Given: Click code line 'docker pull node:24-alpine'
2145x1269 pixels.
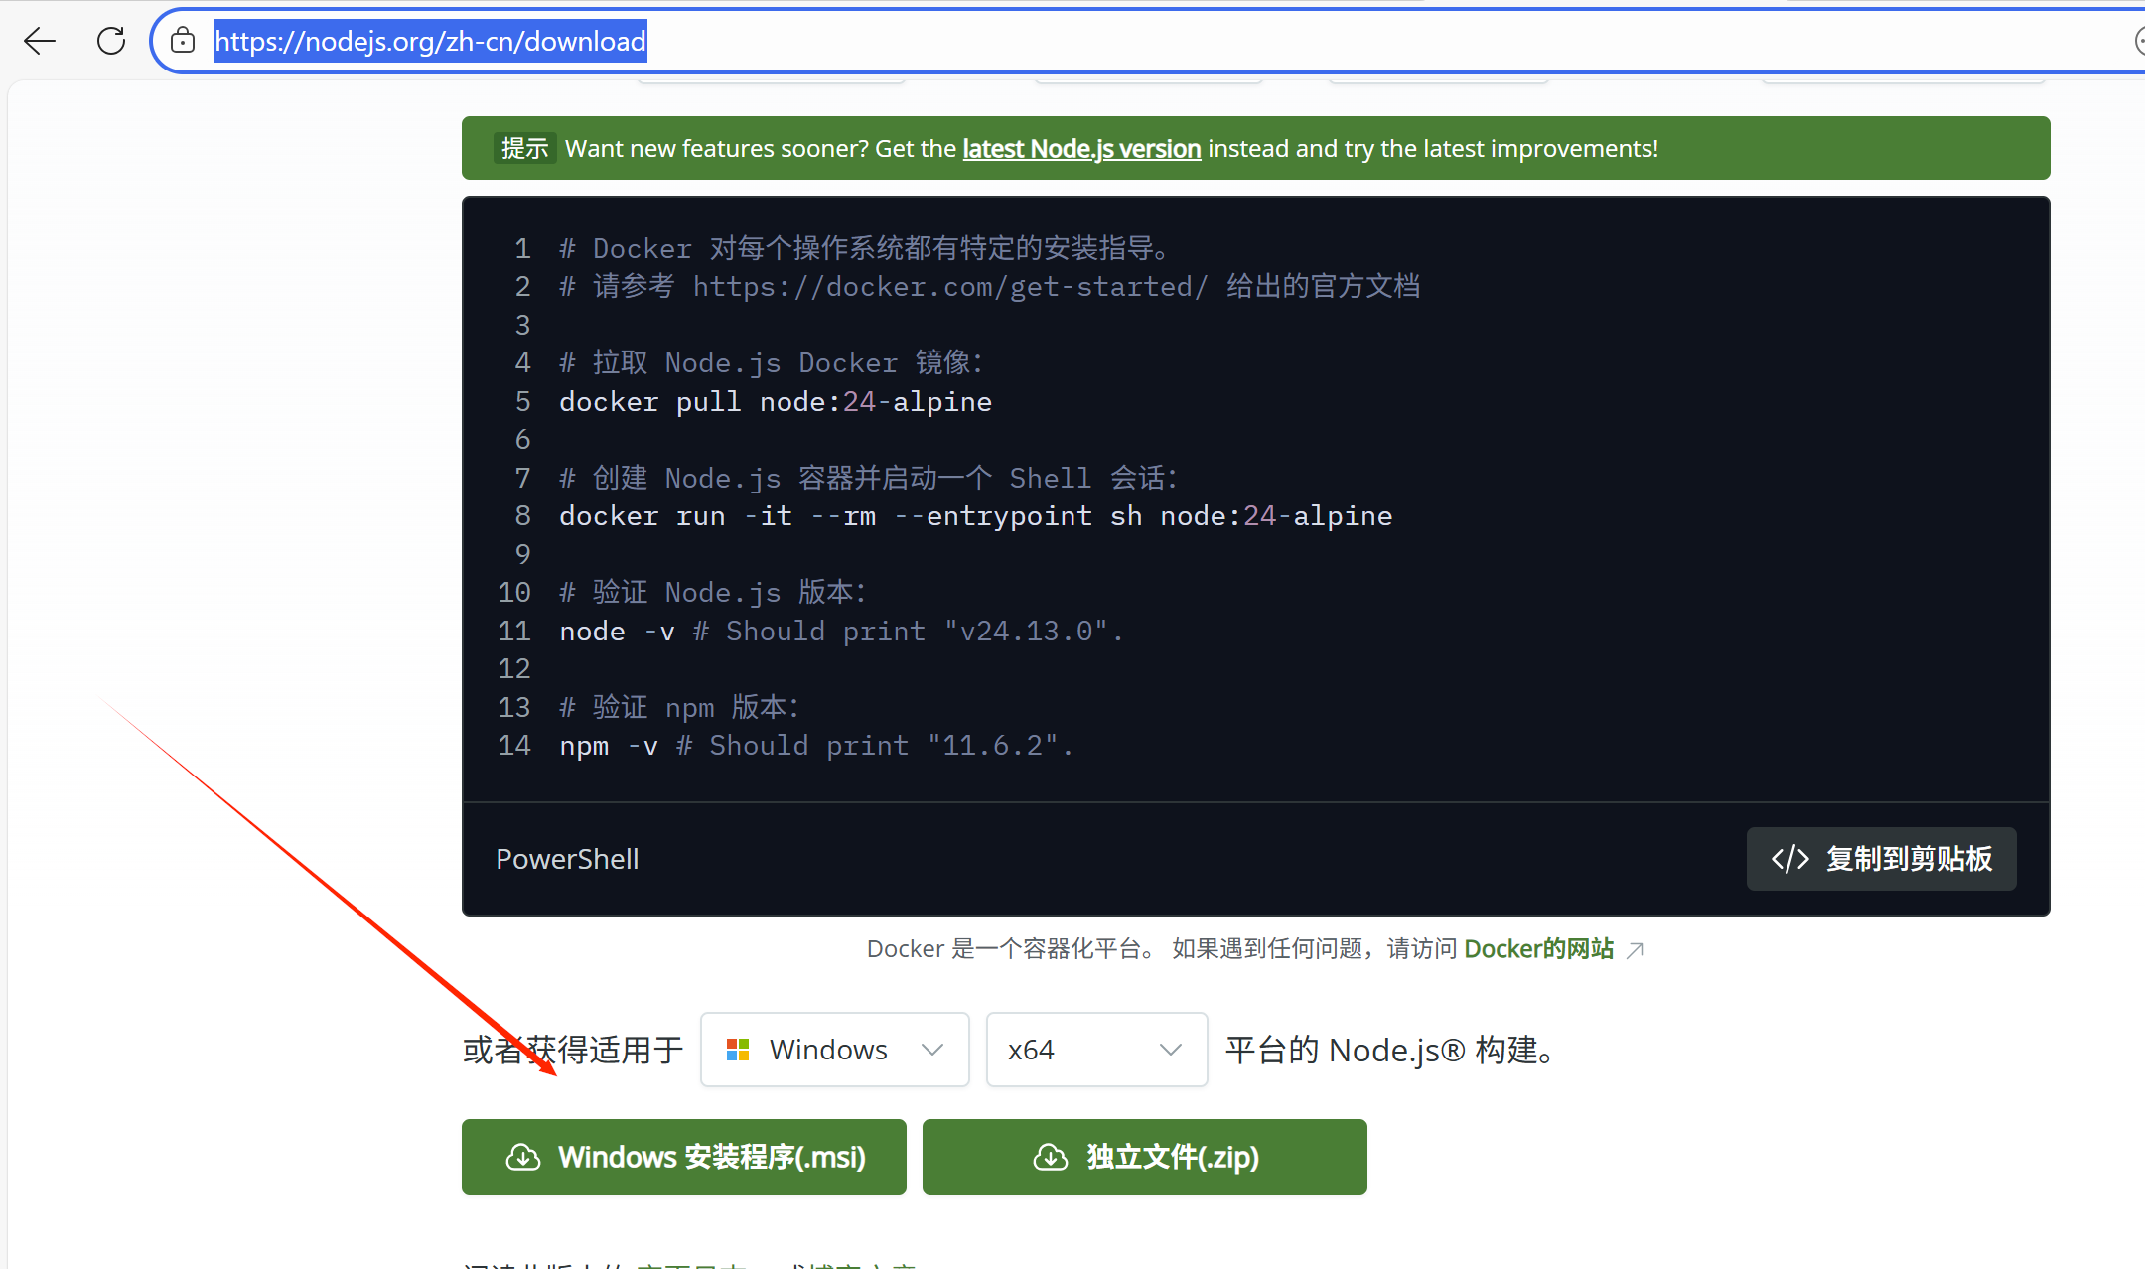Looking at the screenshot, I should pyautogui.click(x=776, y=401).
